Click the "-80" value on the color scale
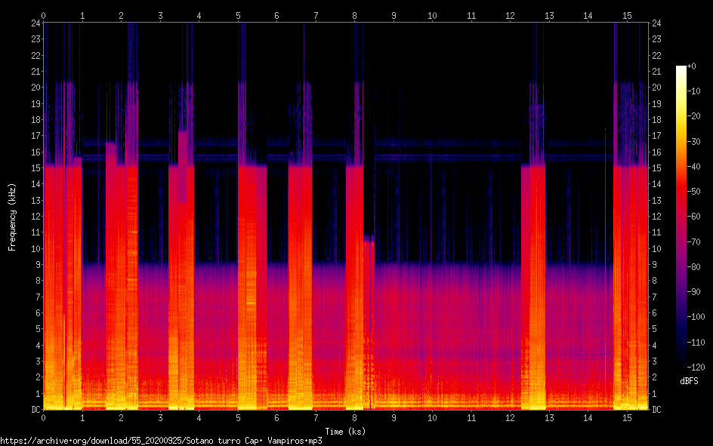713x446 pixels. pyautogui.click(x=693, y=267)
